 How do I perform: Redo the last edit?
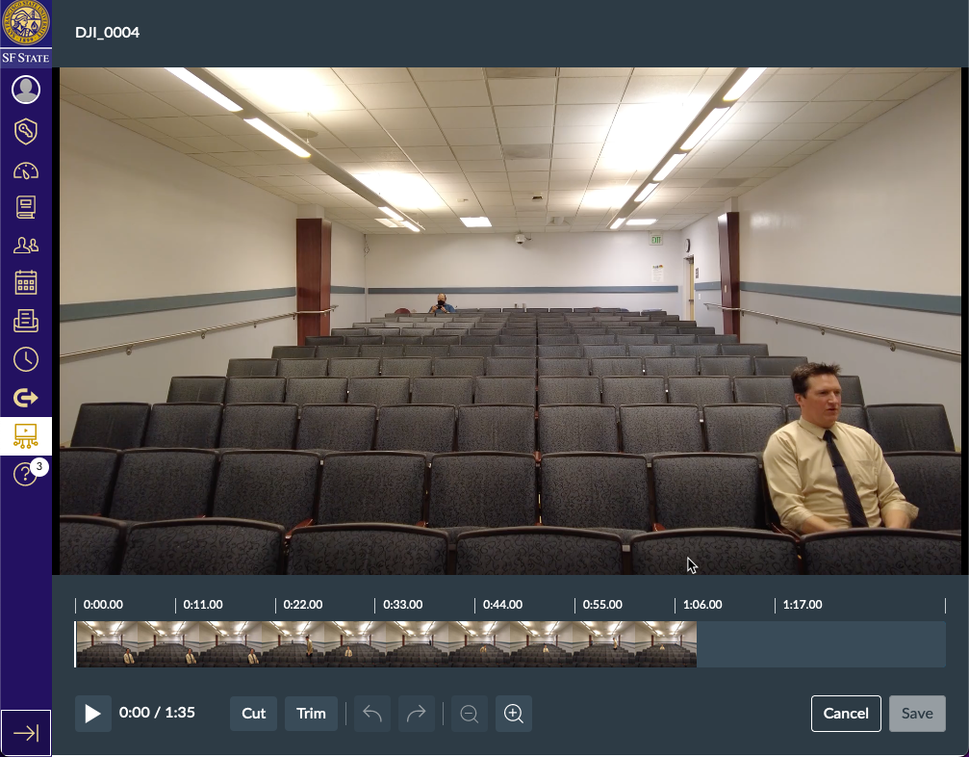(x=416, y=714)
